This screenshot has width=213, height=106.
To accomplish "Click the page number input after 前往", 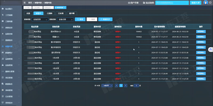I will pyautogui.click(x=136, y=86).
